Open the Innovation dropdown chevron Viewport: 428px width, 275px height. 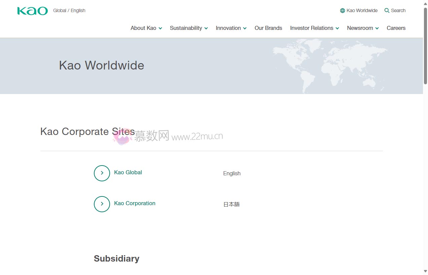pos(245,28)
